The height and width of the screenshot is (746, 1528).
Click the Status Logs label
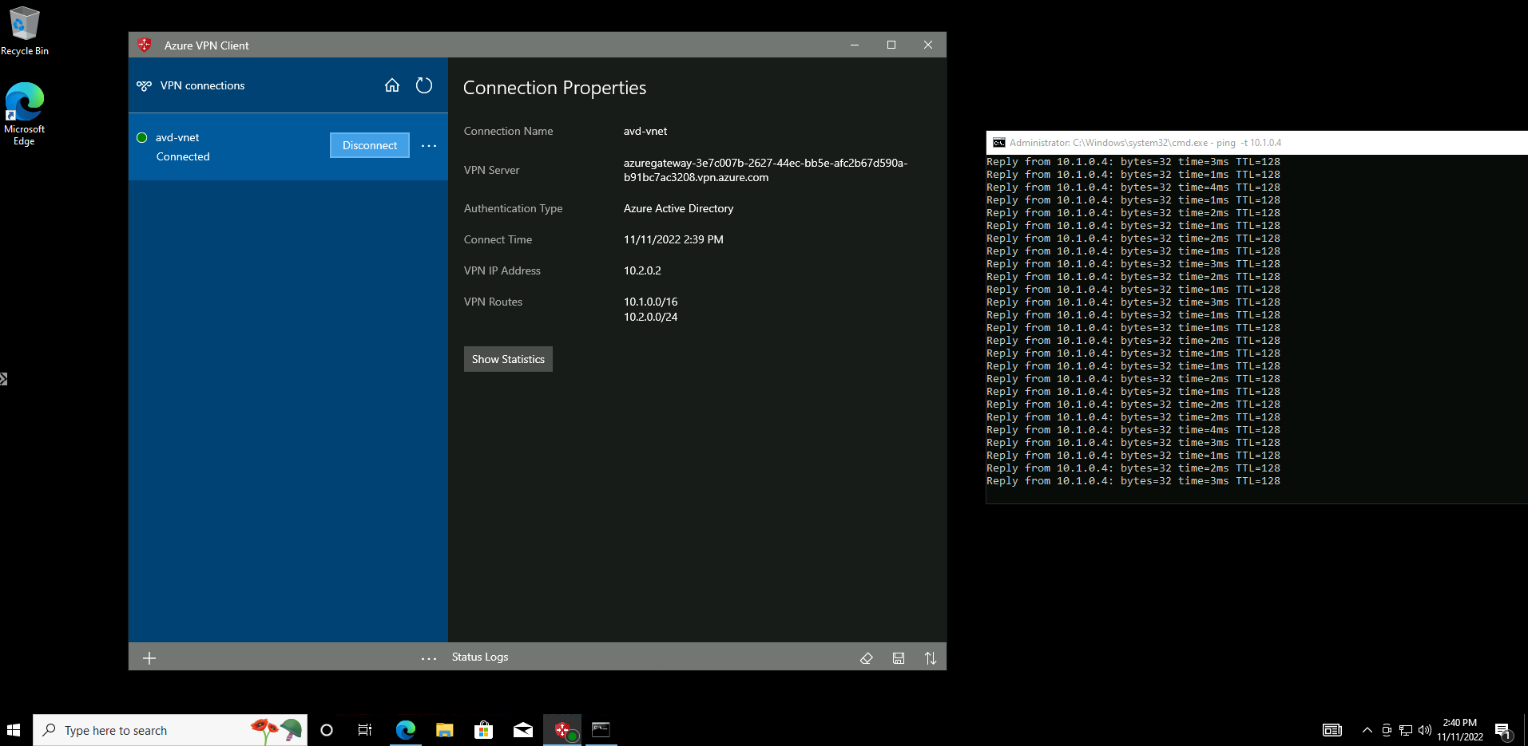pos(480,657)
